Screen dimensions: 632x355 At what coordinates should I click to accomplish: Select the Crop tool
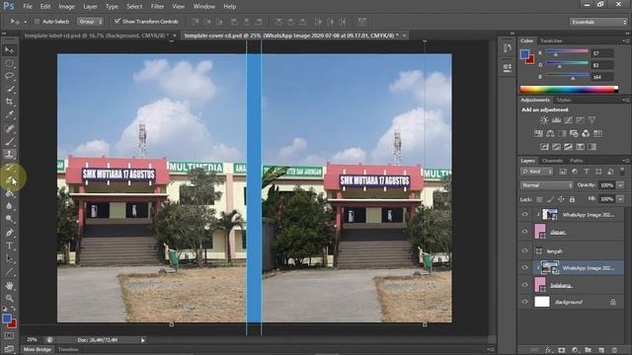tap(9, 102)
